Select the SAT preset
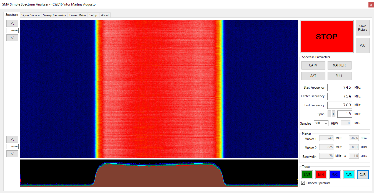 click(313, 76)
